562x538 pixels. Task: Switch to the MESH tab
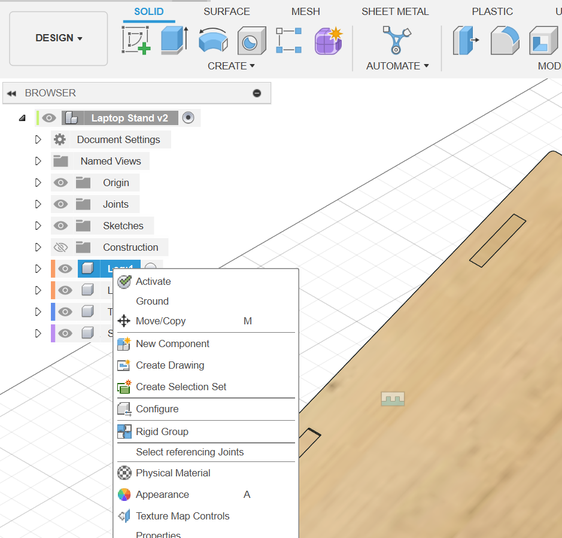point(305,11)
